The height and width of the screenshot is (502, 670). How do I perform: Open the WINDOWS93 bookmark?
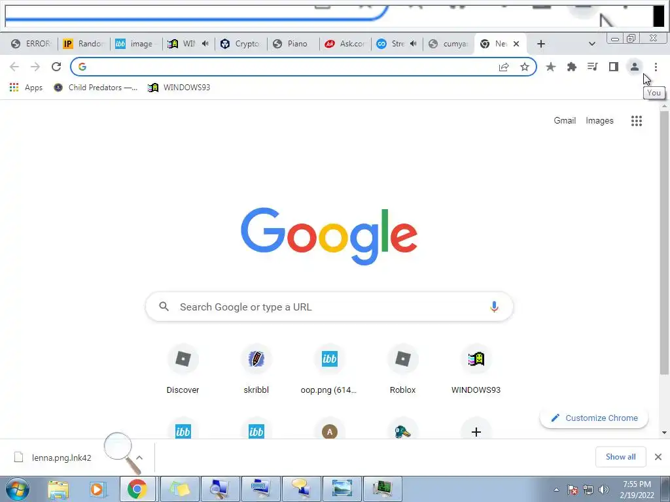click(x=179, y=88)
